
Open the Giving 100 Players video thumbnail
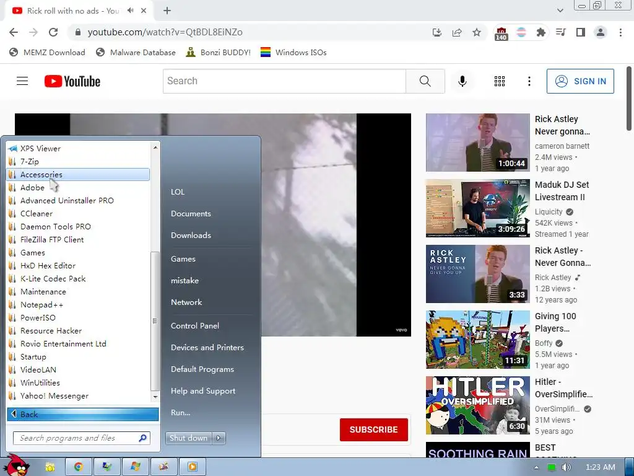(477, 340)
